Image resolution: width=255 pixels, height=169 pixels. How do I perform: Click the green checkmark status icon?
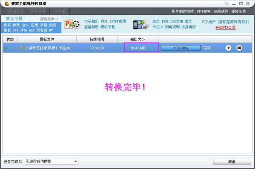coord(6,48)
